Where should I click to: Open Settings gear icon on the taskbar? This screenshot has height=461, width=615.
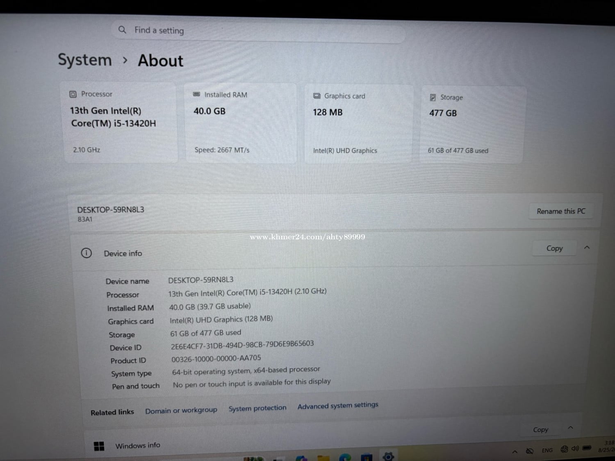[388, 456]
